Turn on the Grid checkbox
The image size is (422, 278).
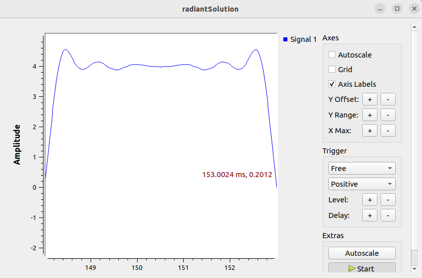pos(332,70)
